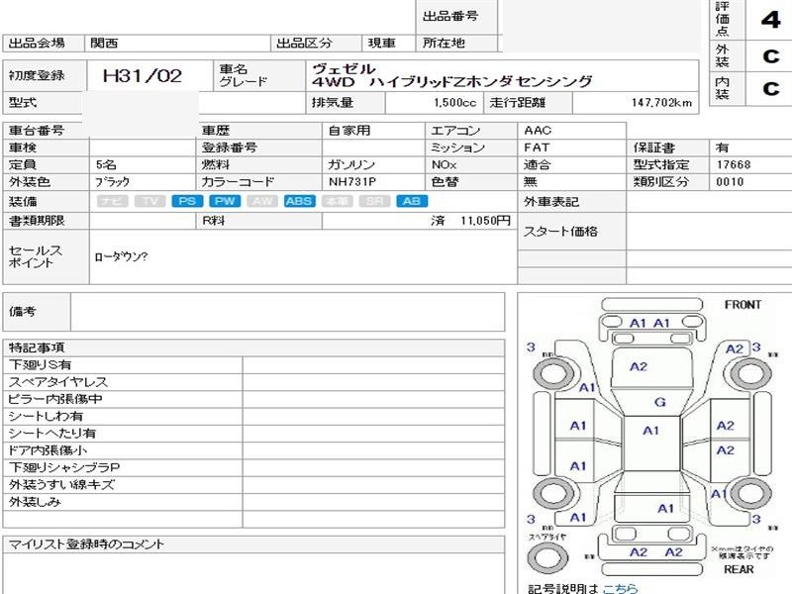Click the 備考 remarks field

click(x=287, y=312)
